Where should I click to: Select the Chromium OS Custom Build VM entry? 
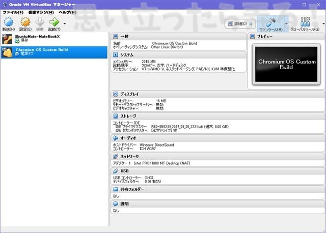tap(54, 52)
